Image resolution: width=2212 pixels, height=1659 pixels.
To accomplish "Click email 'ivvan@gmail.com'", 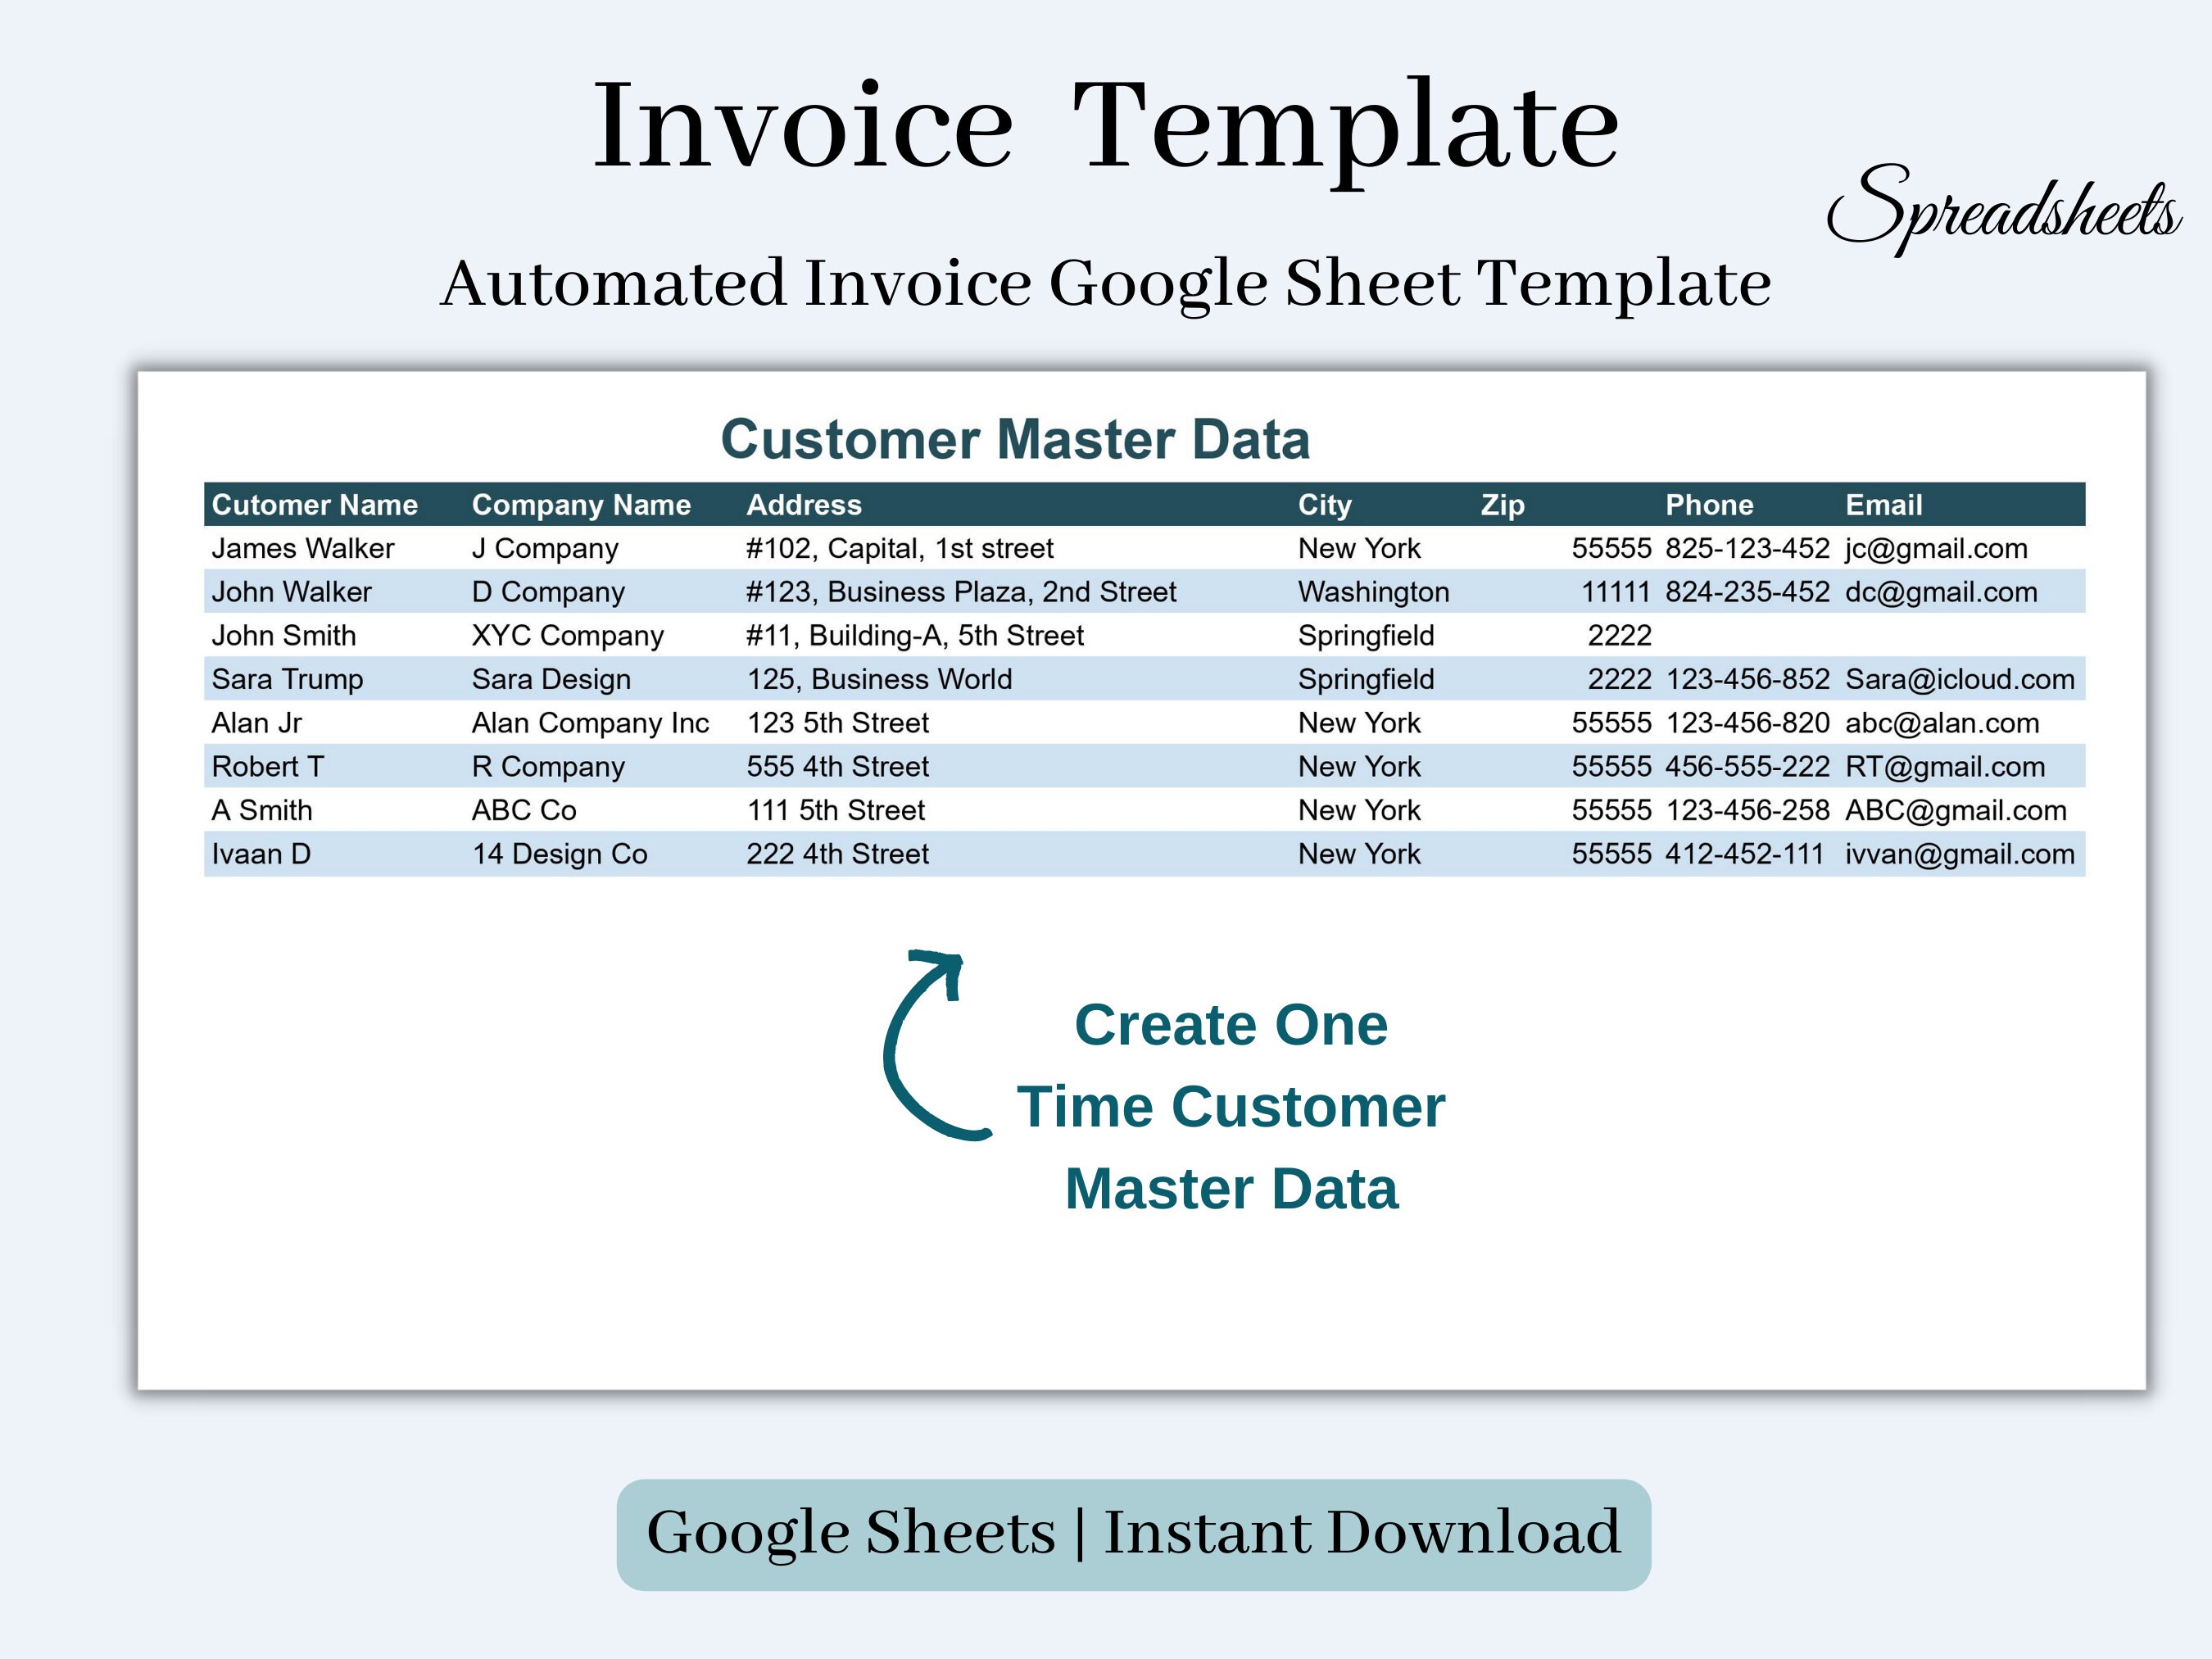I will pos(1960,854).
